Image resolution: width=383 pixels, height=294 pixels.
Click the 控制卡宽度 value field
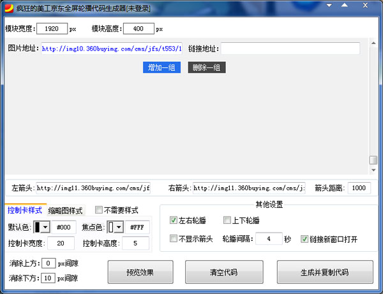[x=61, y=243]
